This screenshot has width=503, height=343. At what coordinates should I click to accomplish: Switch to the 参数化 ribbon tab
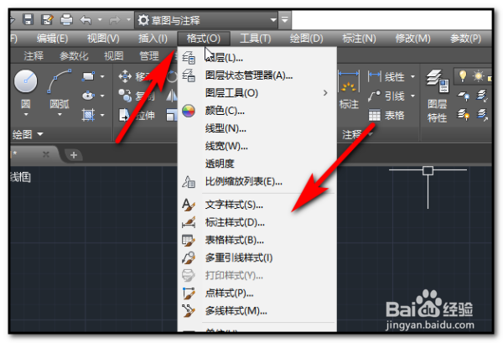click(74, 56)
